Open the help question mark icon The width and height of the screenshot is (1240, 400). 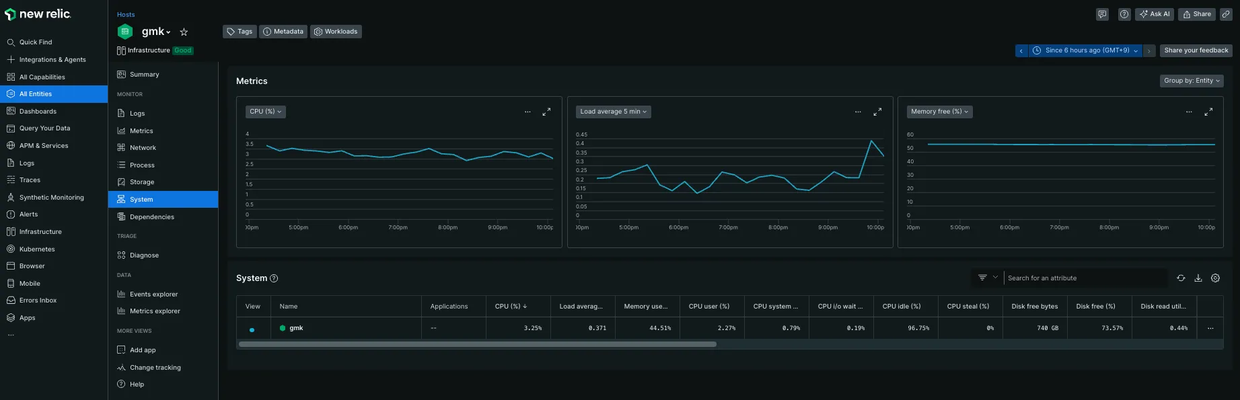tap(1124, 14)
